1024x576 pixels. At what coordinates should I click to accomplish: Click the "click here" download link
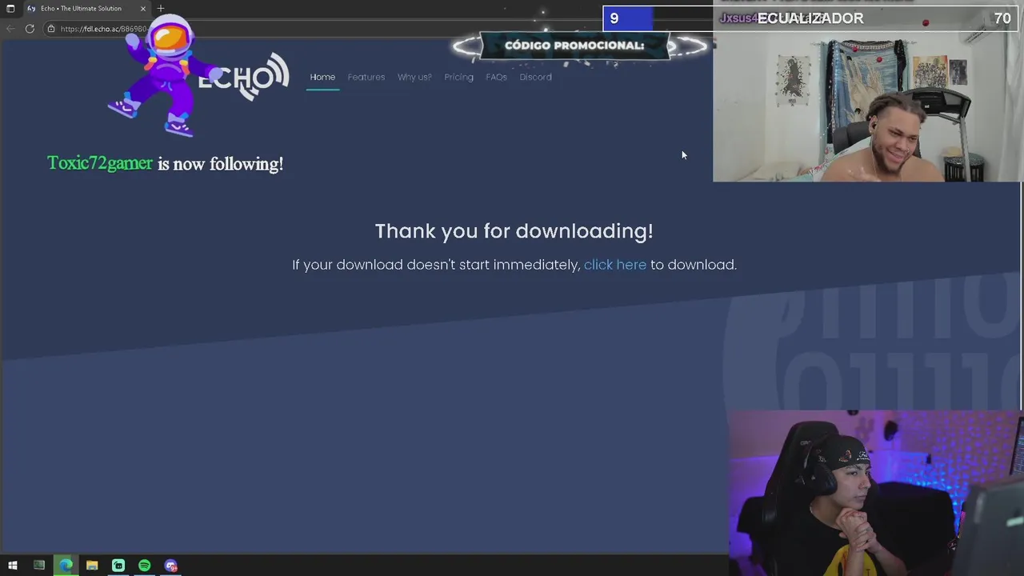pyautogui.click(x=615, y=265)
